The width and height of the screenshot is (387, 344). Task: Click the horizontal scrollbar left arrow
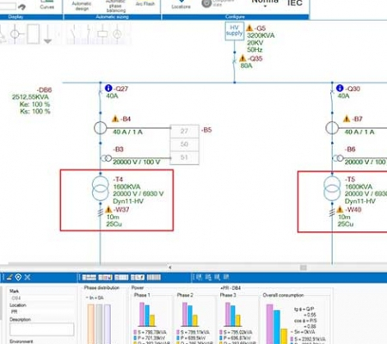tap(170, 267)
